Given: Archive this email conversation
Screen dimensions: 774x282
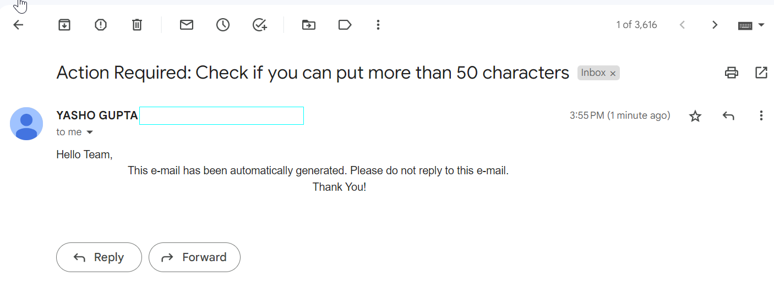Looking at the screenshot, I should tap(64, 25).
